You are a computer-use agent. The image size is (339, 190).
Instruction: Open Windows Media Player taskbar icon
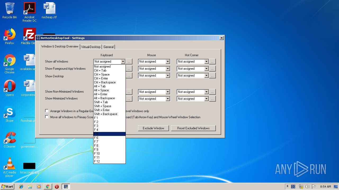click(x=39, y=187)
